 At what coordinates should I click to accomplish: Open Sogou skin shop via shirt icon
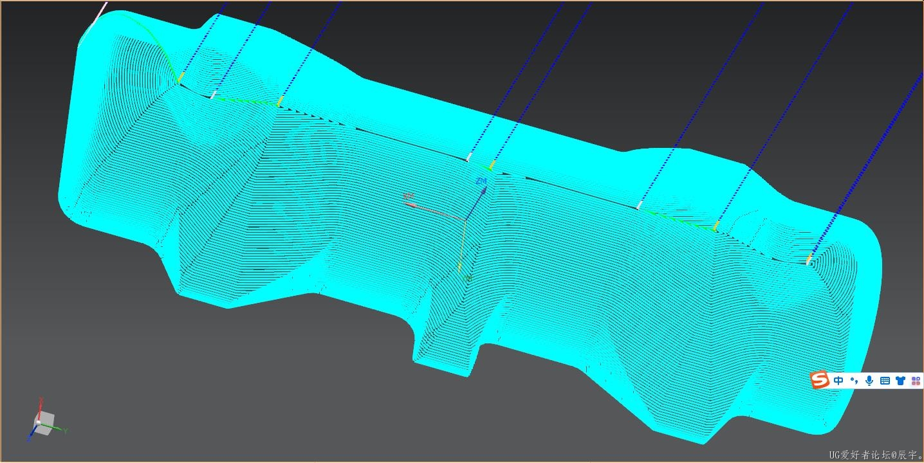(x=900, y=381)
